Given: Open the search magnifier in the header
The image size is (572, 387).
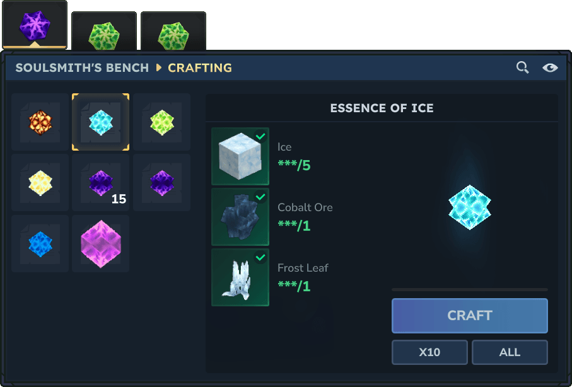Looking at the screenshot, I should click(x=522, y=67).
